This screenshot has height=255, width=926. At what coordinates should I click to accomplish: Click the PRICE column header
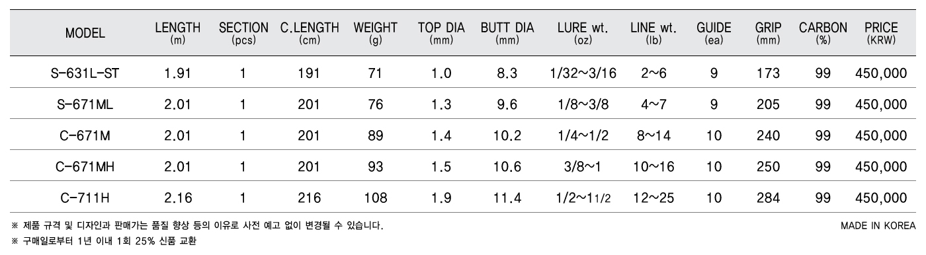coord(881,33)
